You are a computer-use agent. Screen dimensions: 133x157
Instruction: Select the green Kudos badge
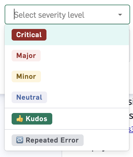tap(32, 119)
